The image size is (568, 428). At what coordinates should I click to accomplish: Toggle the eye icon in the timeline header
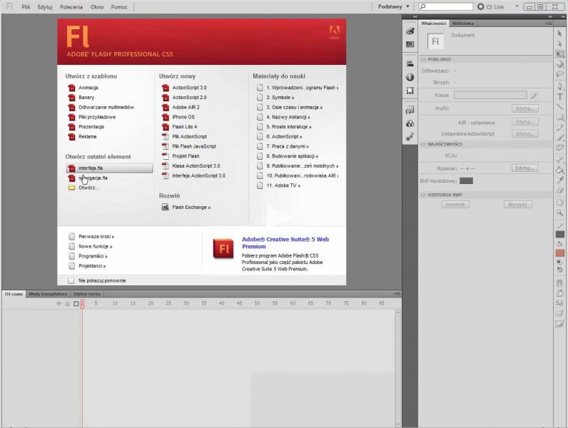[59, 303]
